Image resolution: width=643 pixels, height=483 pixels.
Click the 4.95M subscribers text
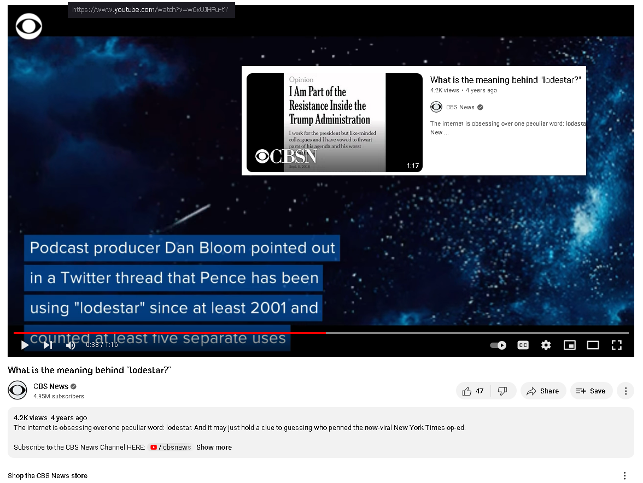59,396
